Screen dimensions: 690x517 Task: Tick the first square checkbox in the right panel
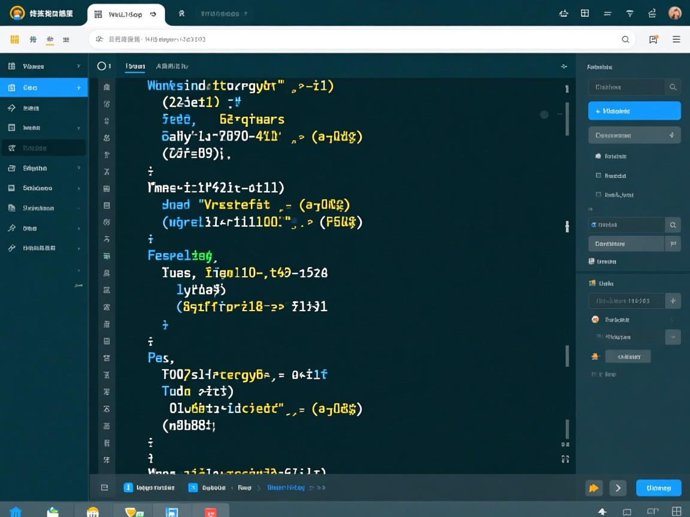click(598, 176)
